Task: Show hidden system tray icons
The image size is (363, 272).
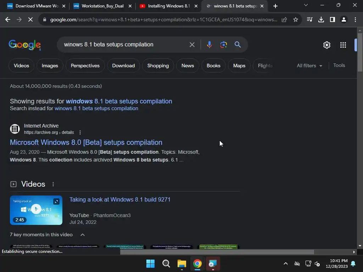Action: pos(286,263)
